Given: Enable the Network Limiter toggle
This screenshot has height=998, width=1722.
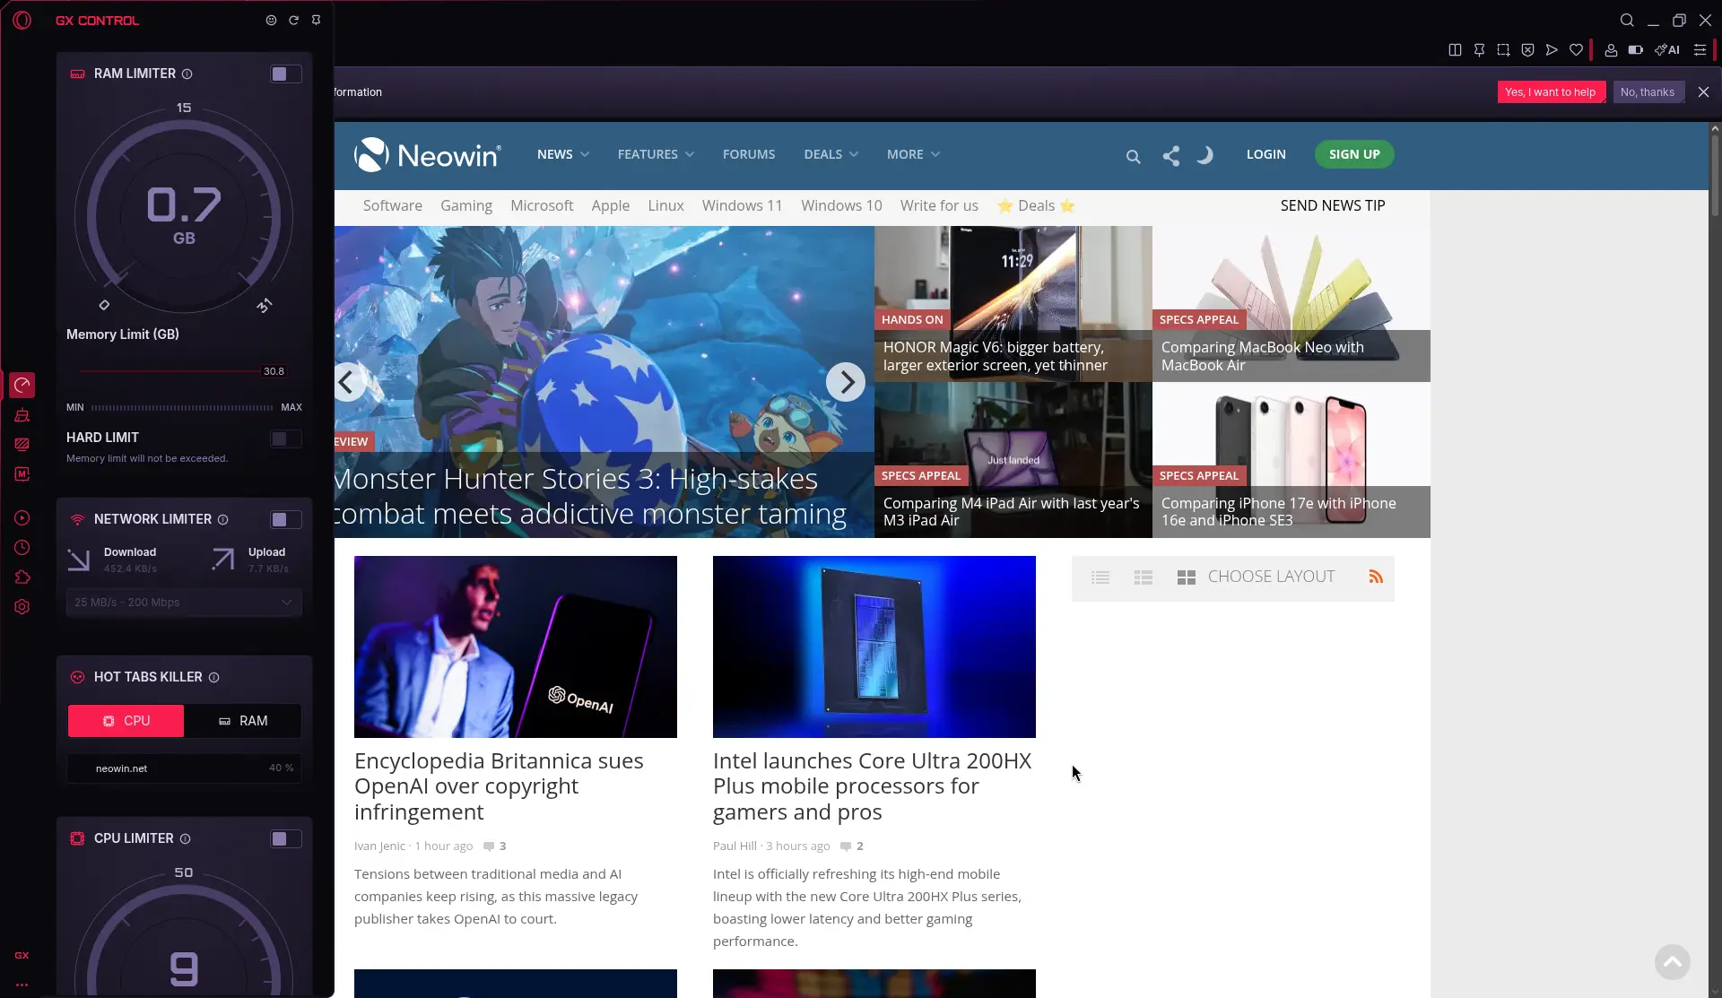Looking at the screenshot, I should coord(285,519).
